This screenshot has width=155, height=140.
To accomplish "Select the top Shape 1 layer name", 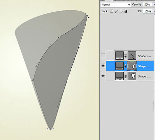I will [x=144, y=56].
